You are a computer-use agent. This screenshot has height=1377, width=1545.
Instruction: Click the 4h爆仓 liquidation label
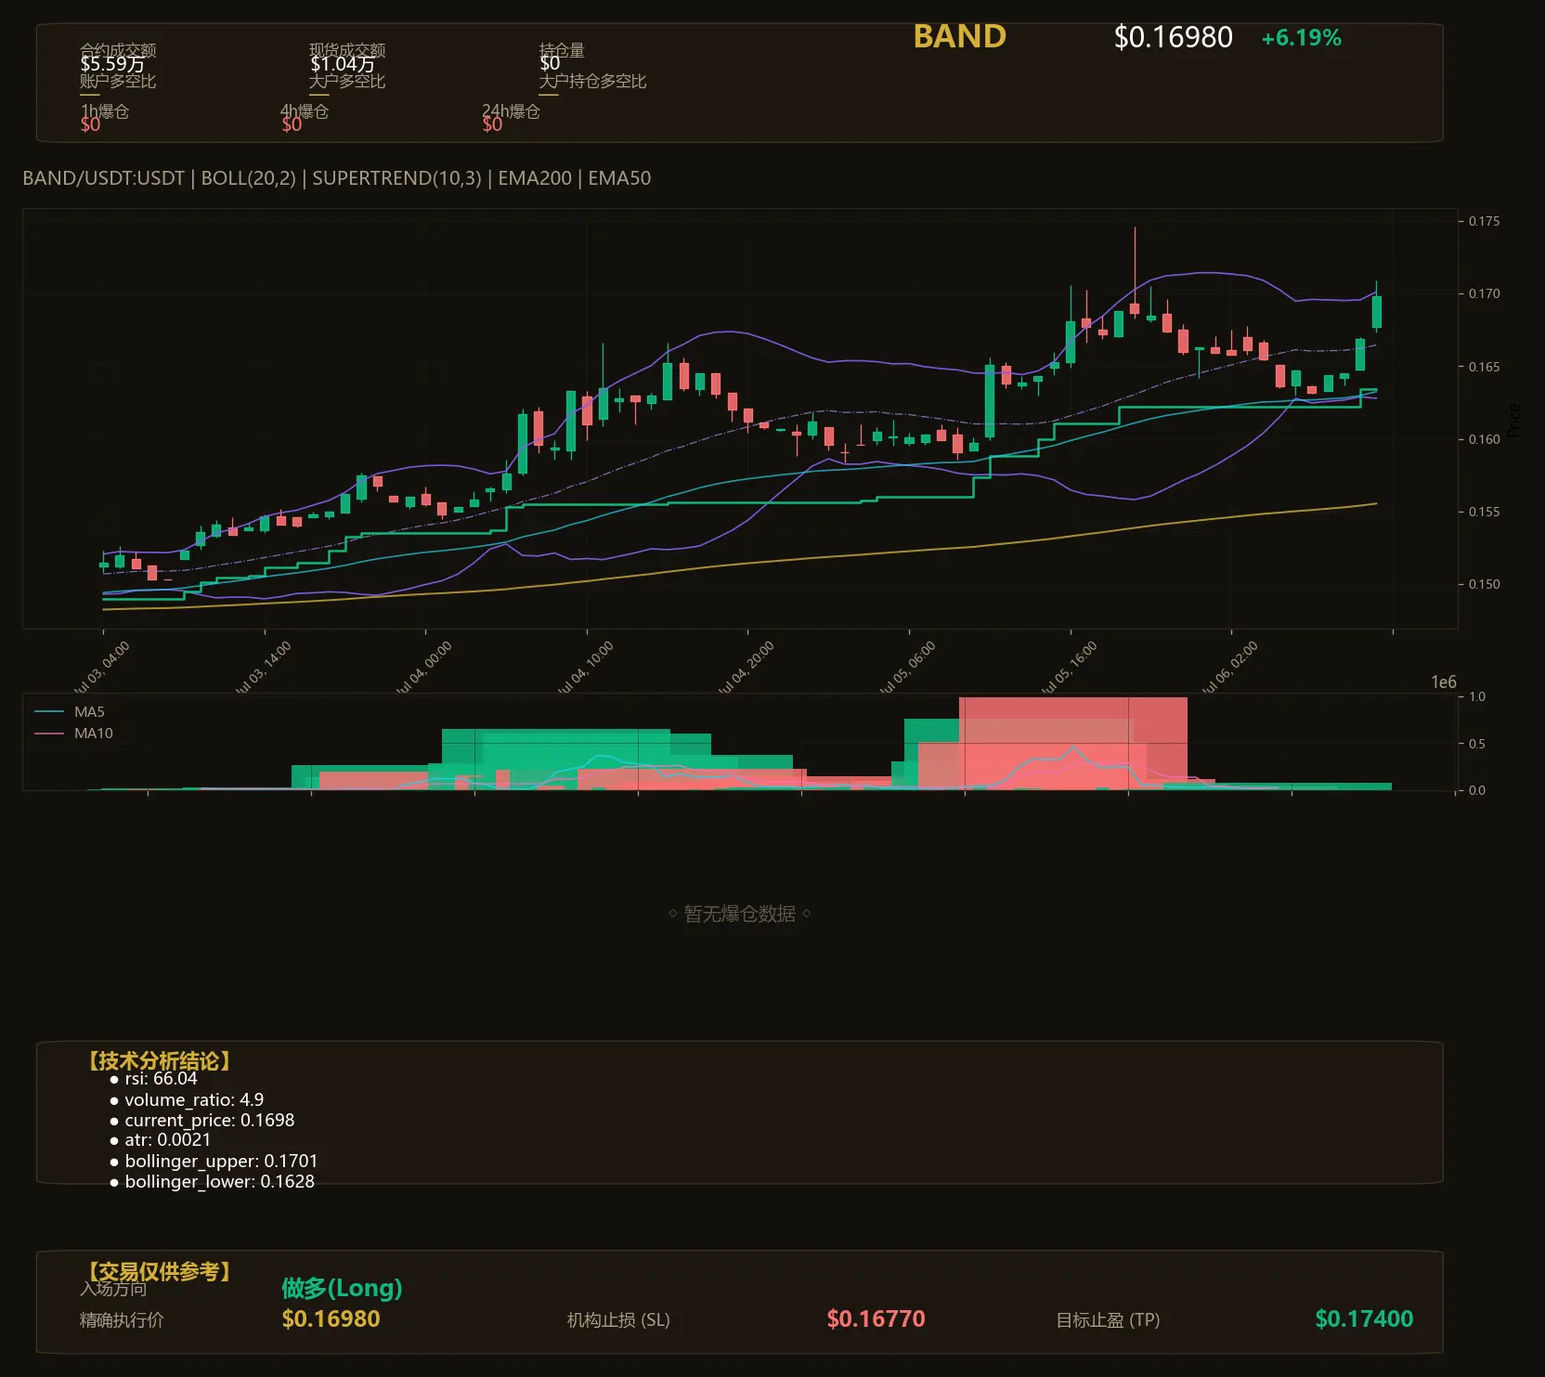coord(305,111)
